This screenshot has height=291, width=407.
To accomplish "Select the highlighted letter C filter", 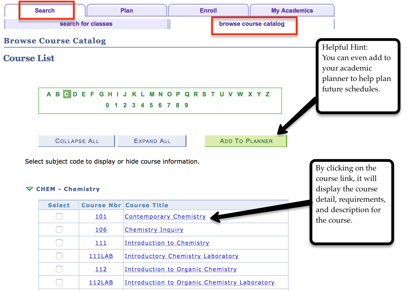I will [67, 94].
